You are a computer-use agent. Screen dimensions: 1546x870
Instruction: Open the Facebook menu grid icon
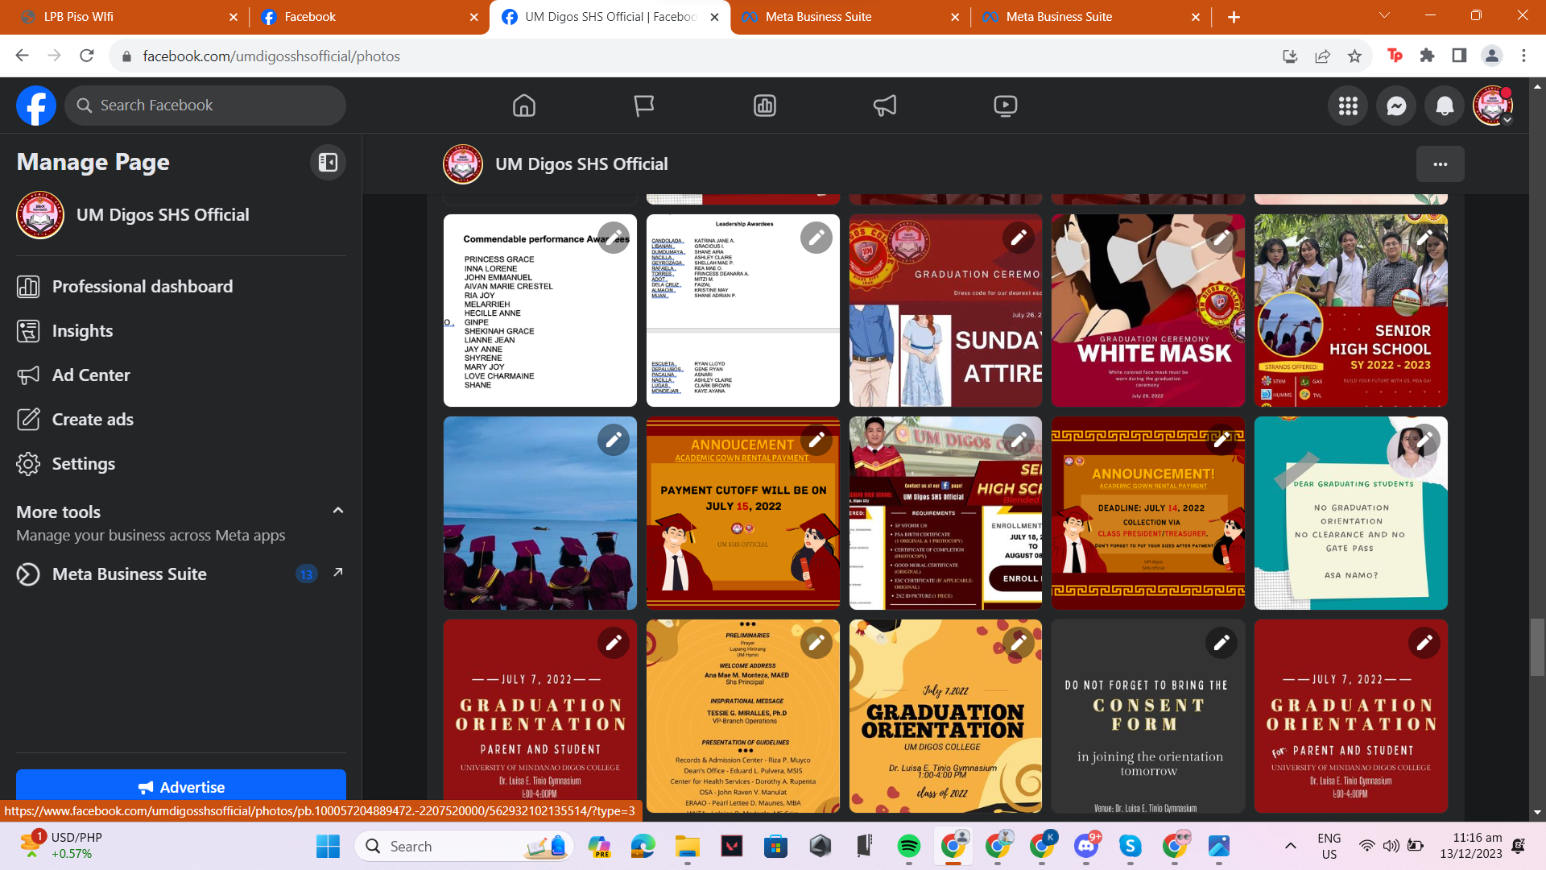point(1348,106)
